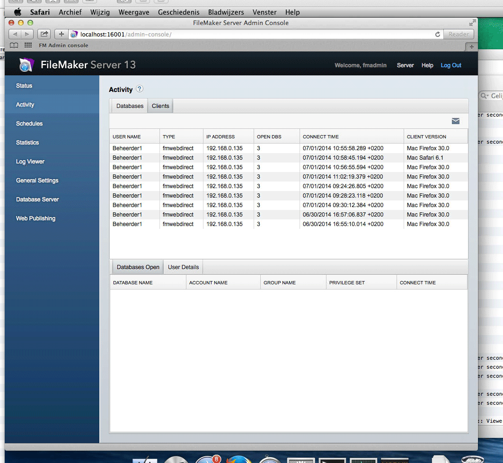Click the add bookmark plus button
The height and width of the screenshot is (463, 503).
tap(61, 34)
